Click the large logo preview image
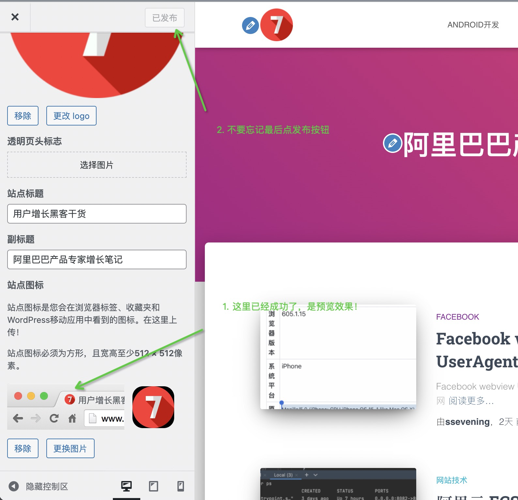 97,65
